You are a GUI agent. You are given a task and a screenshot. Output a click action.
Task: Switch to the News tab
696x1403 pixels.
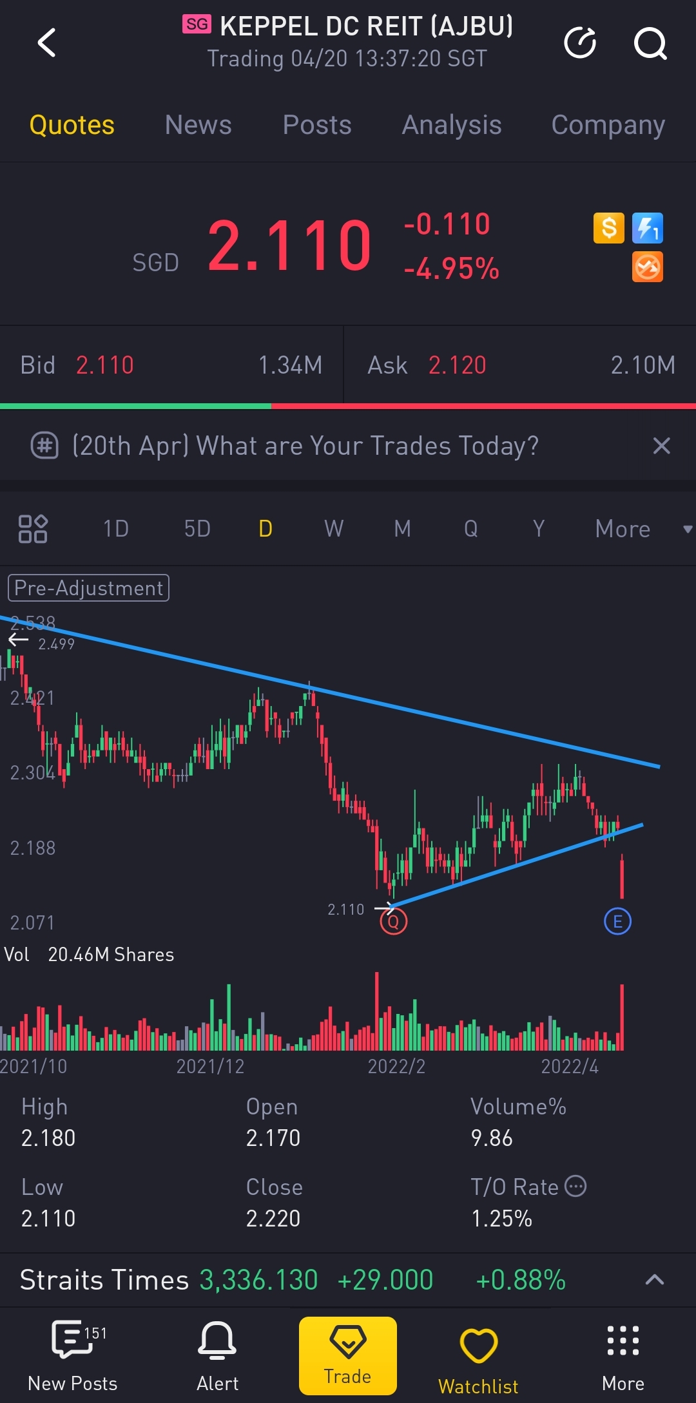198,125
